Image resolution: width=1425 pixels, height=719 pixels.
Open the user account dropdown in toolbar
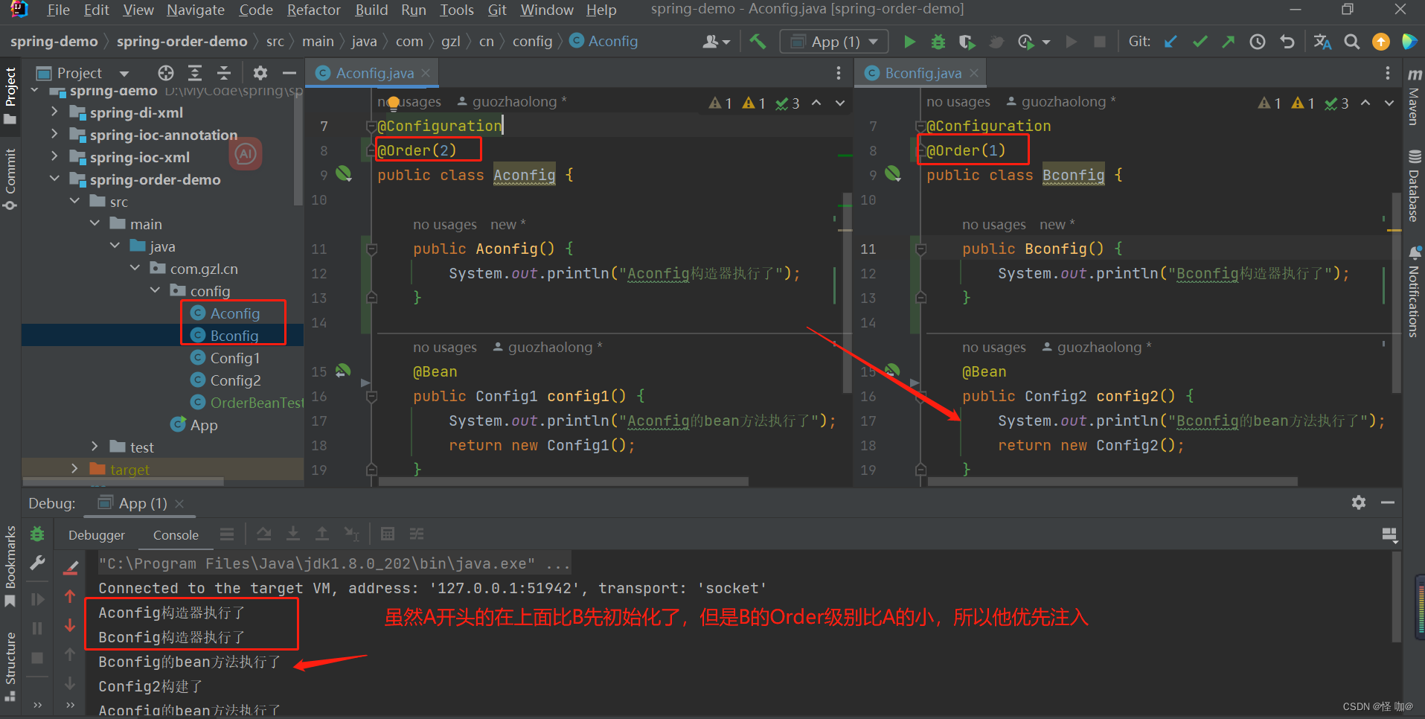coord(716,42)
